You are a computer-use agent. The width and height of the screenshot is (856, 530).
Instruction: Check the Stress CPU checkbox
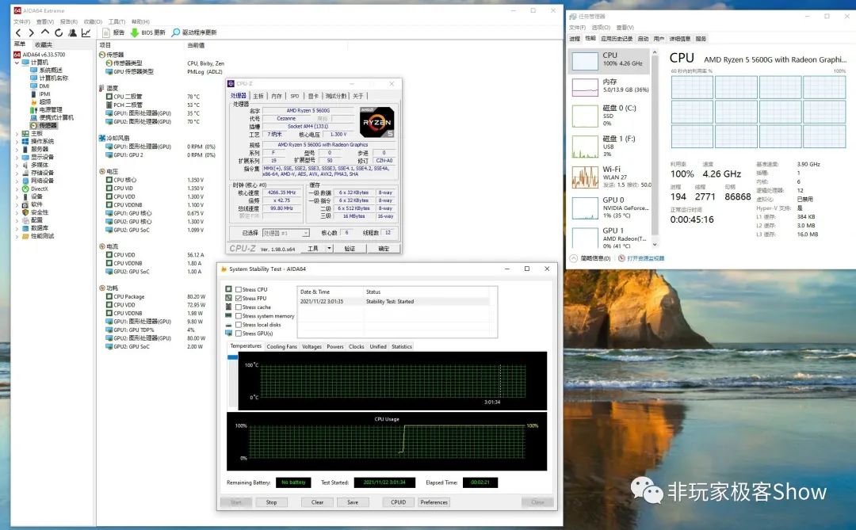point(239,290)
